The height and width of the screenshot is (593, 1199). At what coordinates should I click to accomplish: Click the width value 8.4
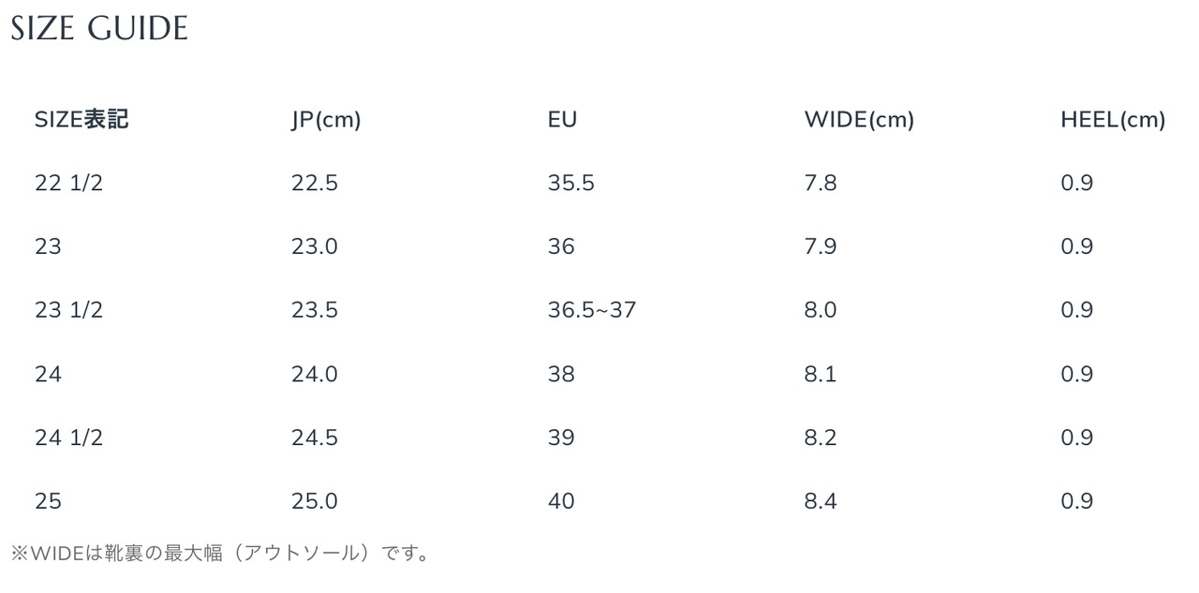[x=821, y=501]
